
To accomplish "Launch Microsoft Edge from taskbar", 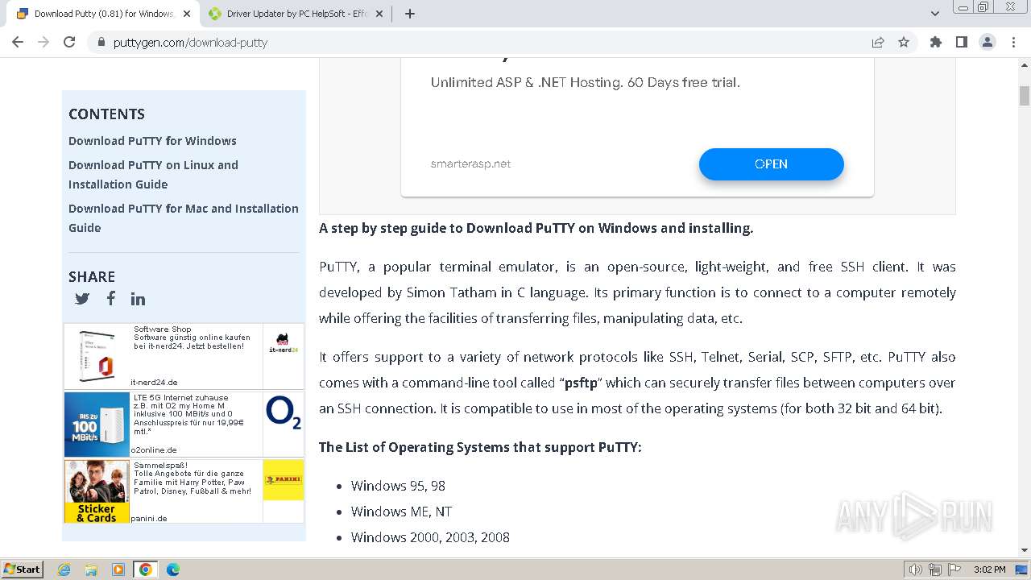I will (x=173, y=570).
